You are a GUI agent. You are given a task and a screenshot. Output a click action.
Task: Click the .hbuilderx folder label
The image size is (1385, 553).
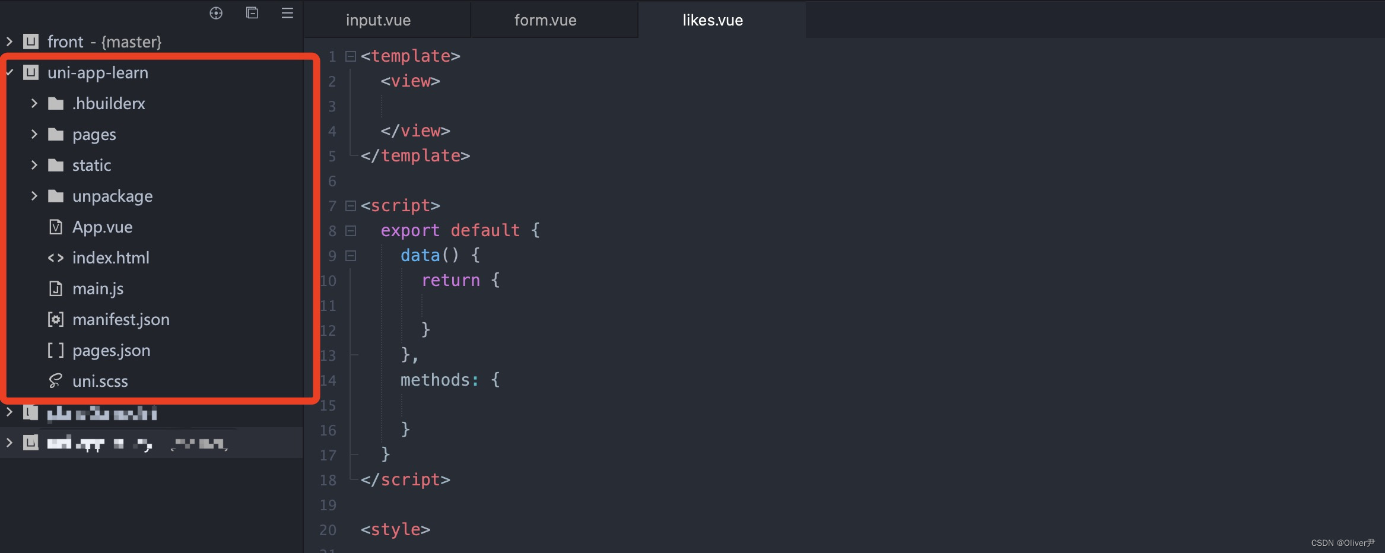coord(109,103)
